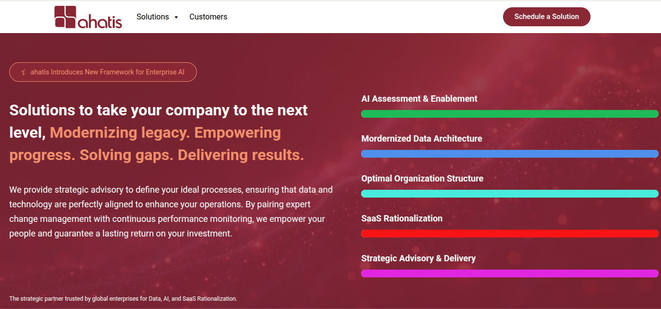Expand the Solutions dropdown arrow
Viewport: 661px width, 309px height.
tap(176, 17)
